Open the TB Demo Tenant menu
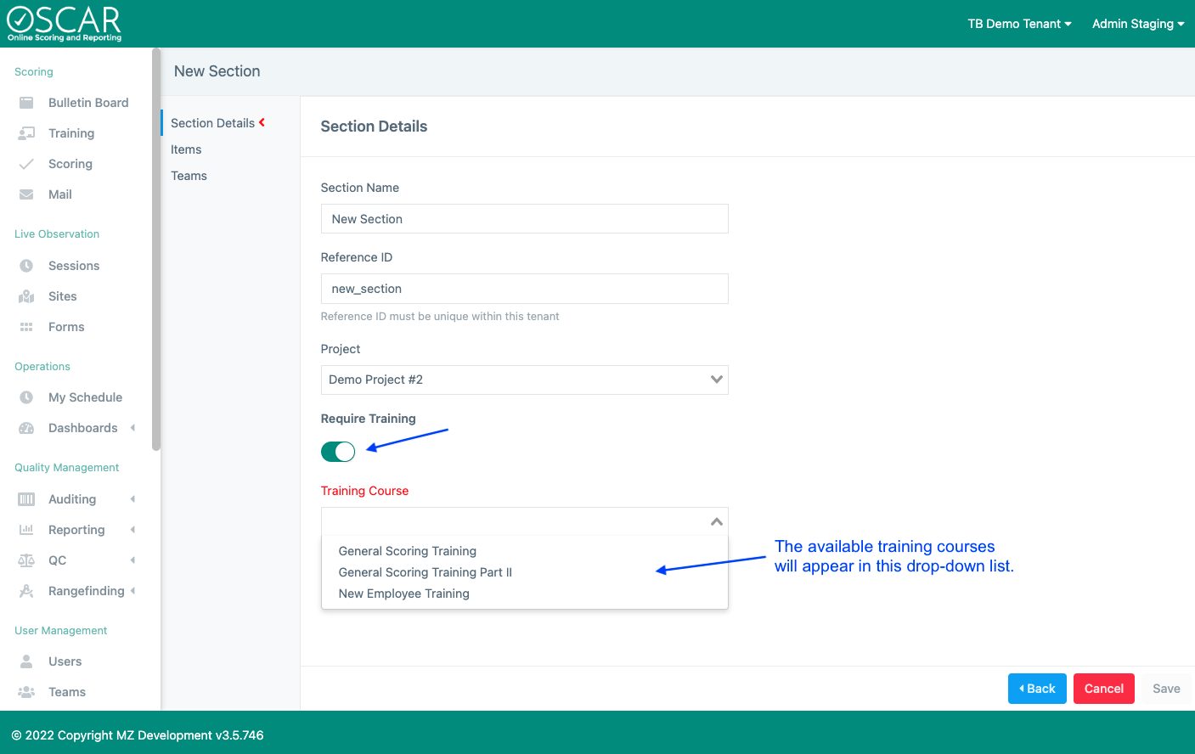Screen dimensions: 1195x754 [1019, 24]
